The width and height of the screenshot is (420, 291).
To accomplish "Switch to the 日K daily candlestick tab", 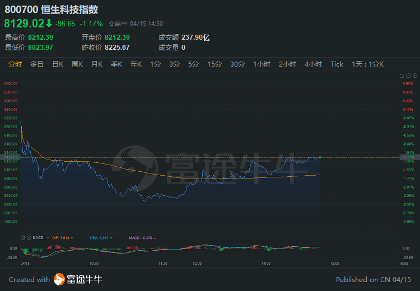I will [58, 64].
